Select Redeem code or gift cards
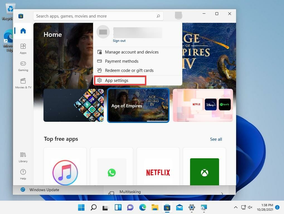This screenshot has width=284, height=214. (x=138, y=70)
